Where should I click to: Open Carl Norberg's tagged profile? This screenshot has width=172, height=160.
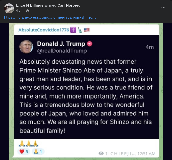[69, 5]
